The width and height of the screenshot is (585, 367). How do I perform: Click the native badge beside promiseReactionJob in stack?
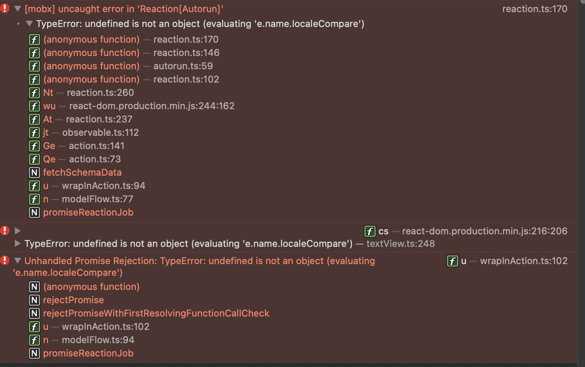pyautogui.click(x=34, y=212)
